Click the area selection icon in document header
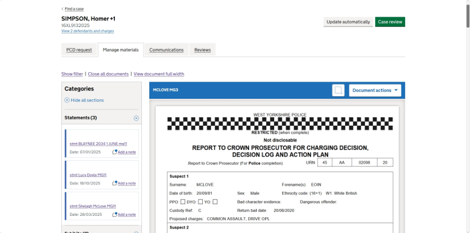470x233 pixels. point(338,90)
